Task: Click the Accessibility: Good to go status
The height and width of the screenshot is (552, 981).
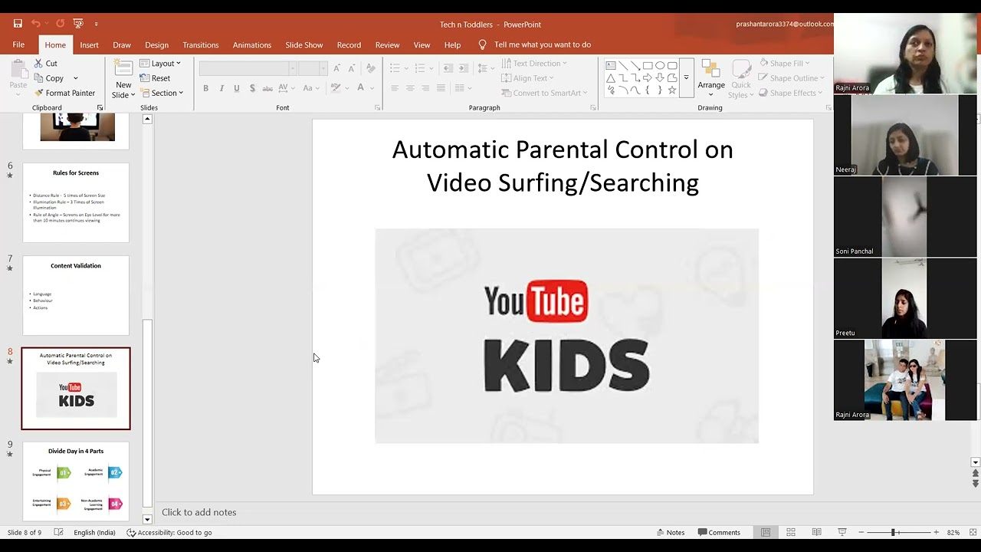Action: point(169,532)
